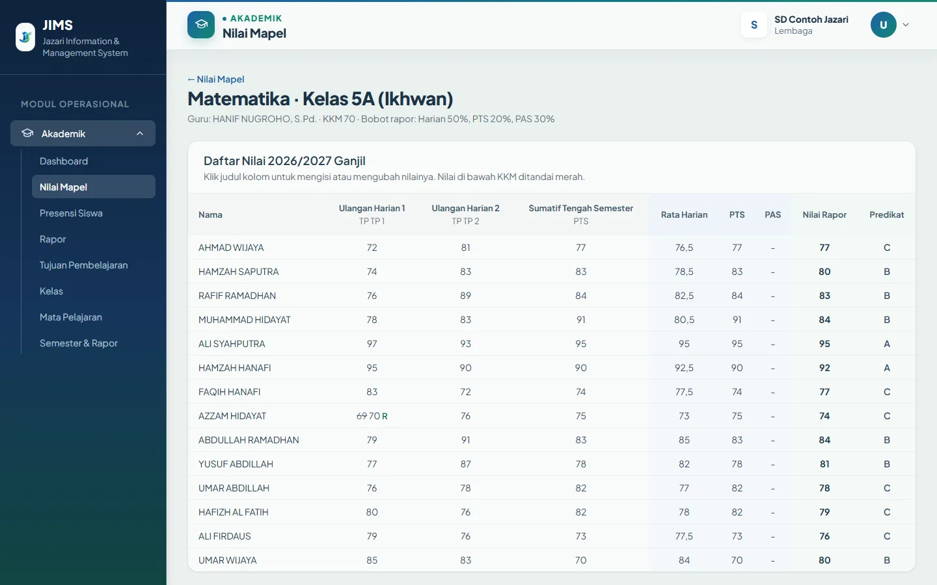The height and width of the screenshot is (585, 937).
Task: Click the S school avatar icon
Action: click(x=754, y=25)
